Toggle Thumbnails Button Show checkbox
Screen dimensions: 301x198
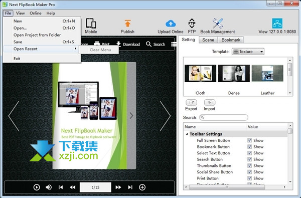pos(249,166)
